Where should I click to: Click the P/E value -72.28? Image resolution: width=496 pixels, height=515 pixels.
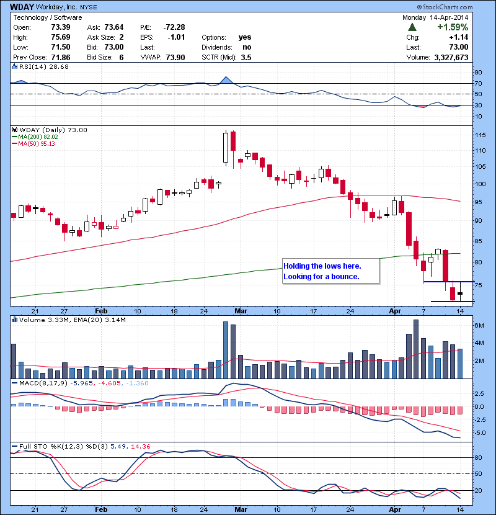174,27
